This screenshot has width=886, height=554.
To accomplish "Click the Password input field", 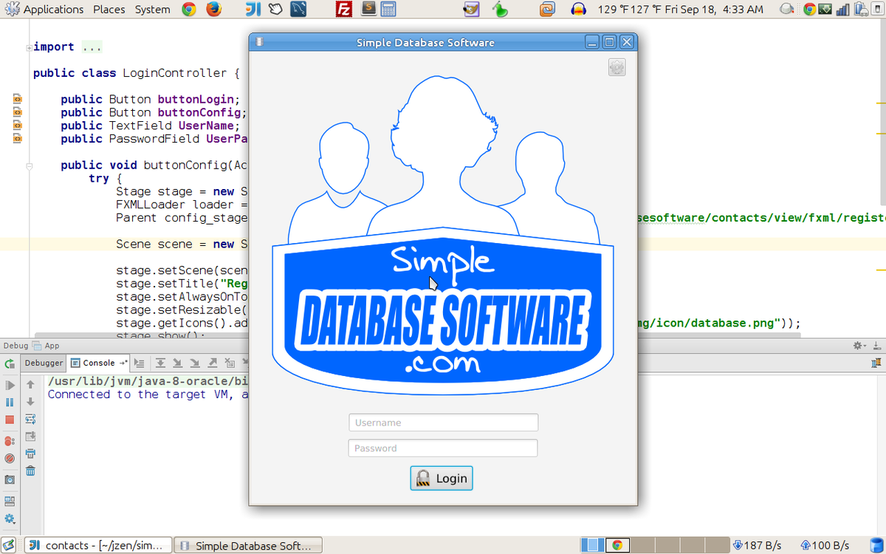I will coord(443,448).
